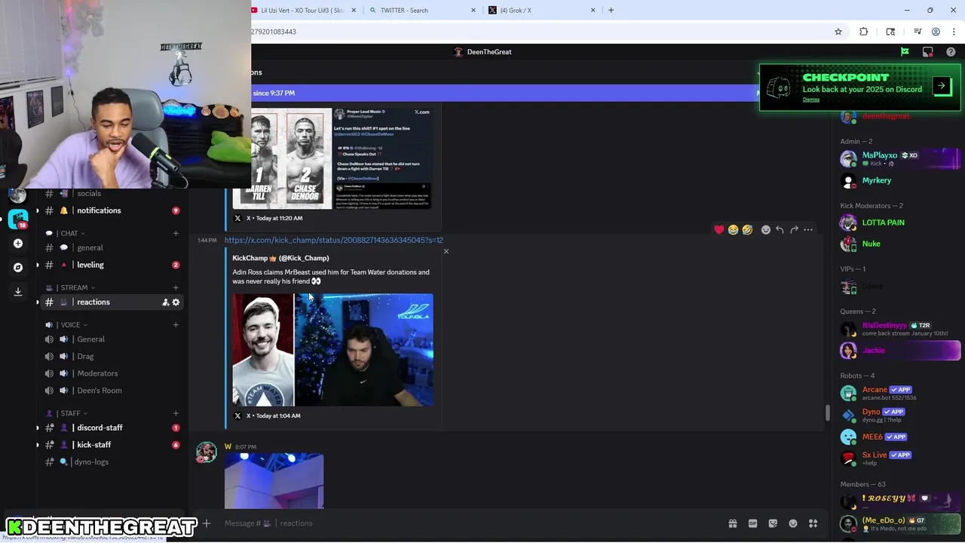Bookmark this page with star icon

point(838,32)
